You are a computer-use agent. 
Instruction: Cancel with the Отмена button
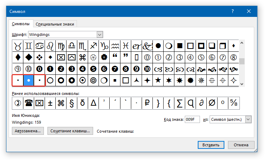241,145
